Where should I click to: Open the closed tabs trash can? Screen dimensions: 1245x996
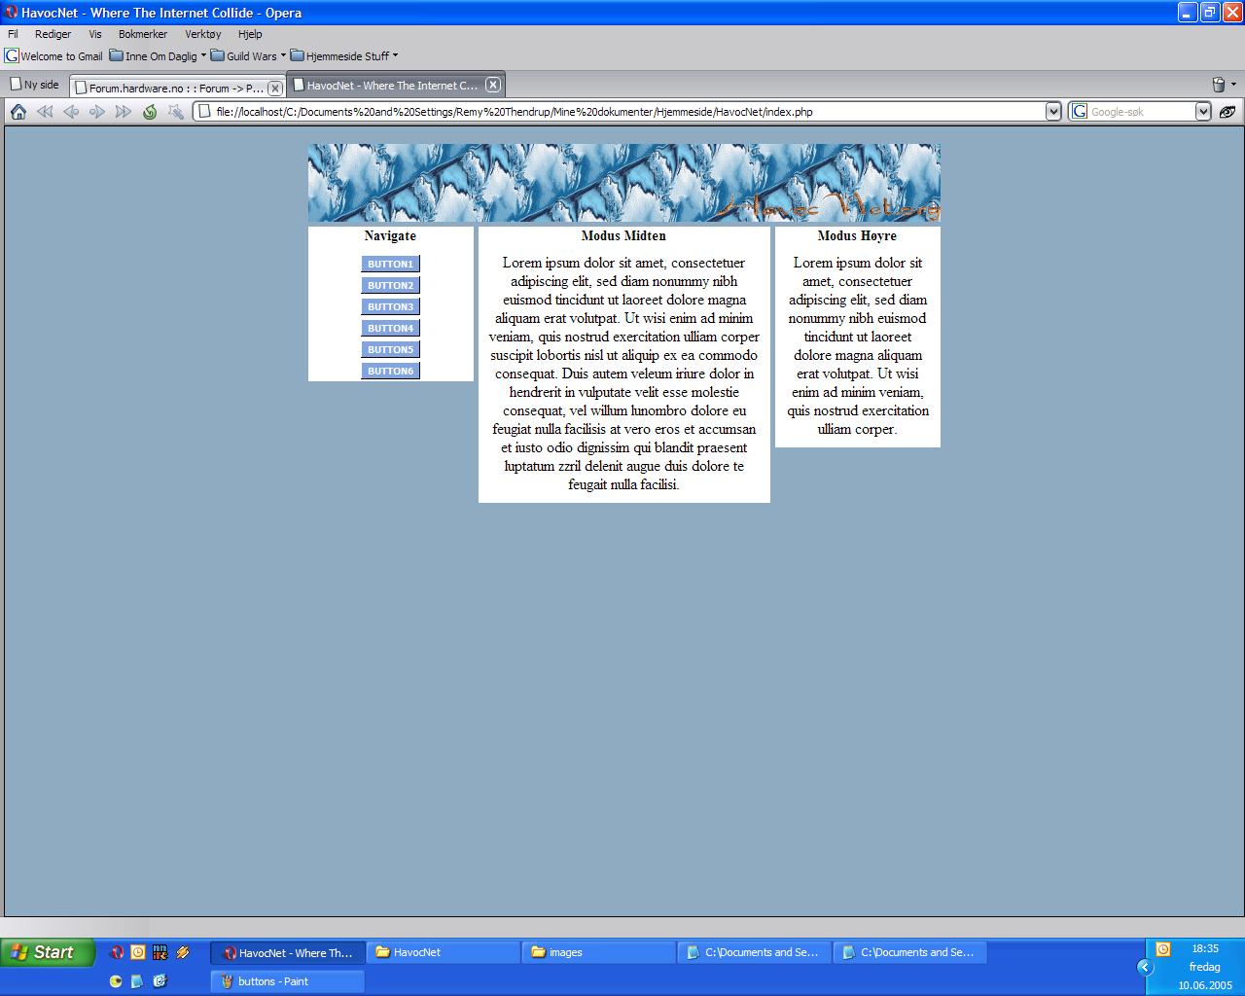pyautogui.click(x=1219, y=85)
